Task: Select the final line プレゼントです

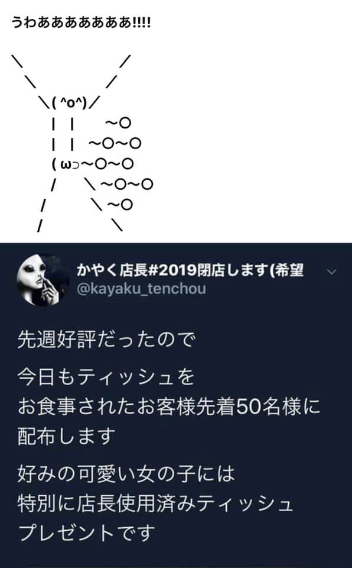Action: tap(86, 533)
